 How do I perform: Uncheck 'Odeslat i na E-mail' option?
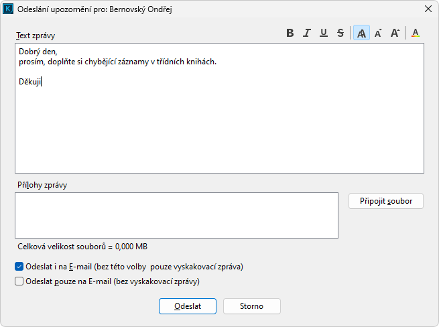click(x=19, y=267)
